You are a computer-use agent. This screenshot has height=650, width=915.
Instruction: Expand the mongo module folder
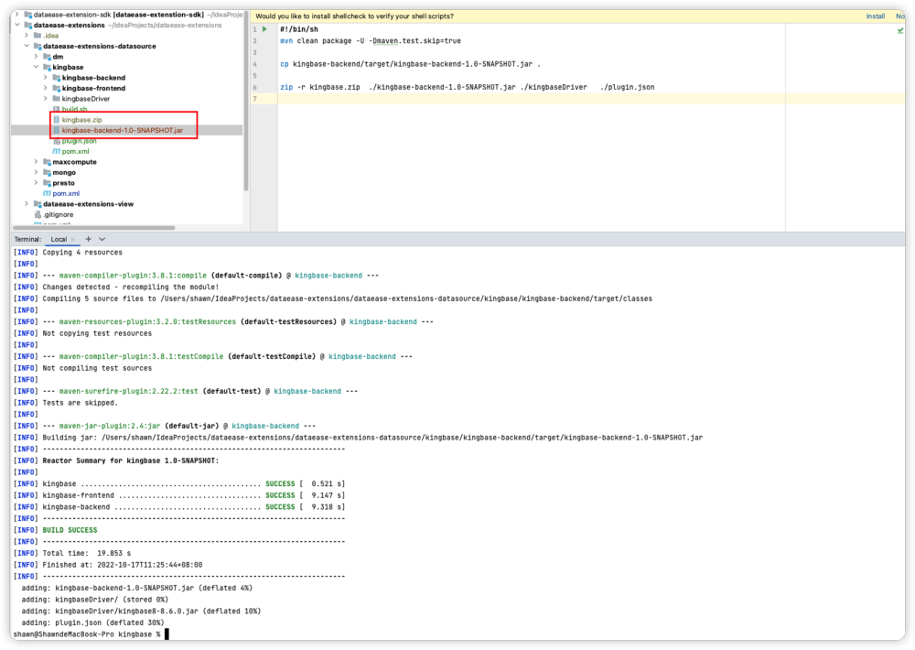point(36,172)
